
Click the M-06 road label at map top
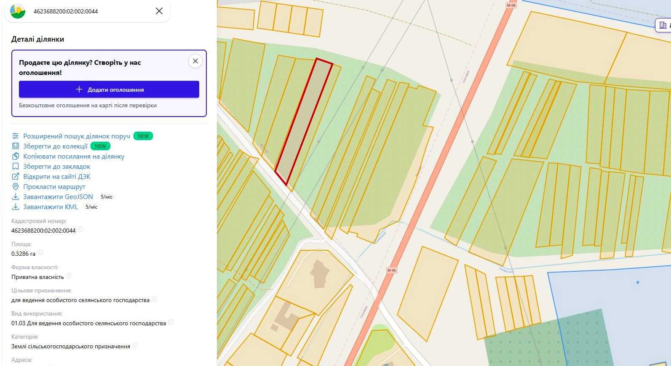511,5
